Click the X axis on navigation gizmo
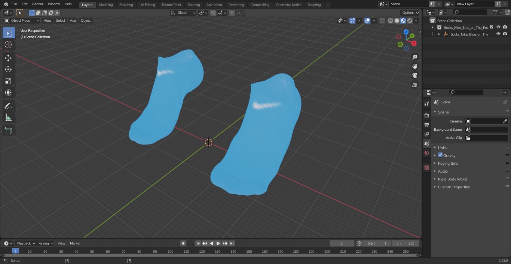511x264 pixels. coord(414,43)
